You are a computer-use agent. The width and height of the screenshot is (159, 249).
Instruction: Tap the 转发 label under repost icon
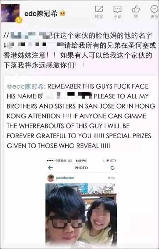pyautogui.click(x=99, y=16)
